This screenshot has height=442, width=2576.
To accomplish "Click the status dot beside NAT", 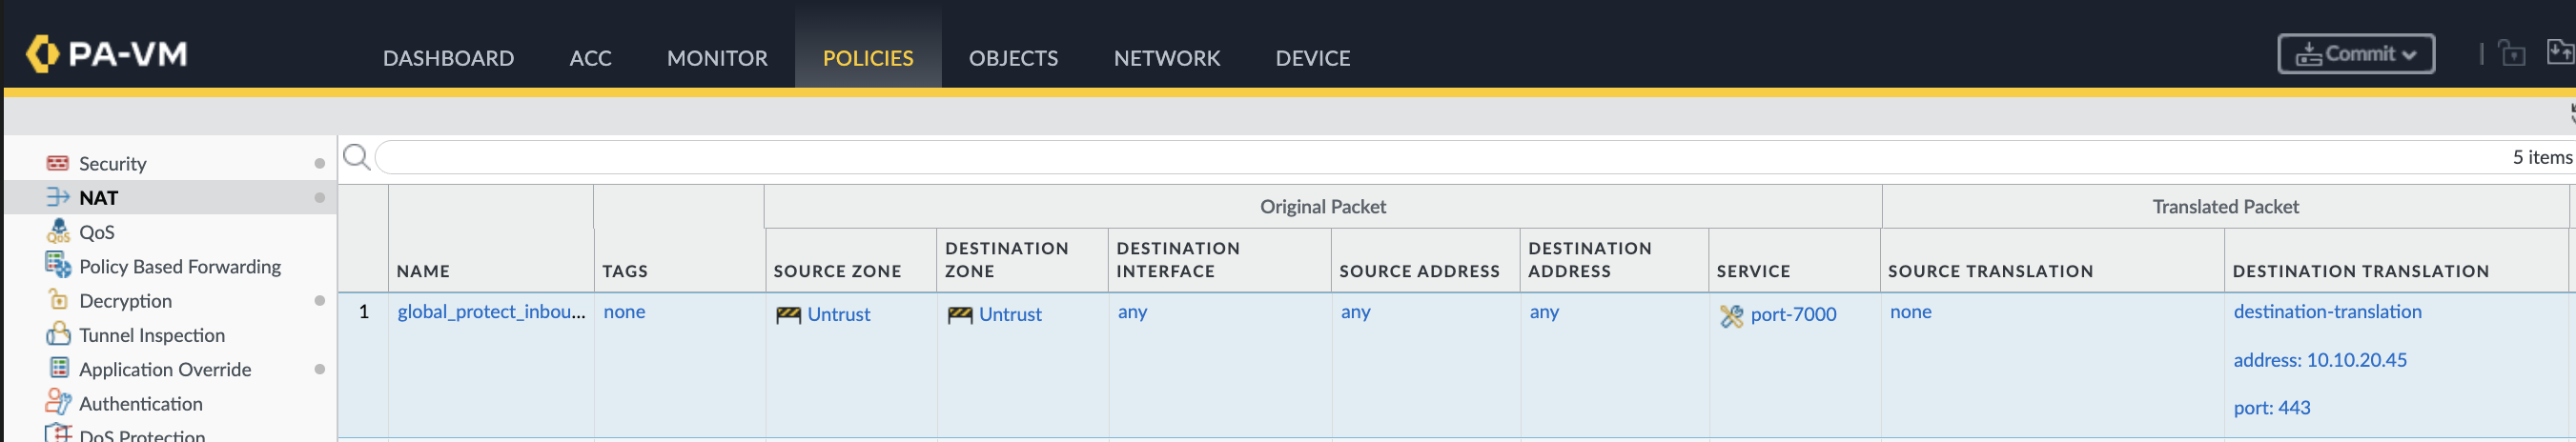I will (x=319, y=198).
